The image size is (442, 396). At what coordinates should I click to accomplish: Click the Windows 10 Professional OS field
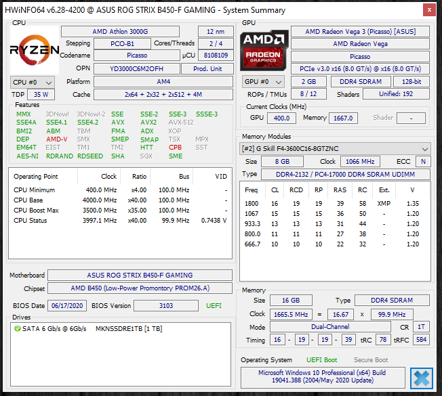tap(323, 376)
